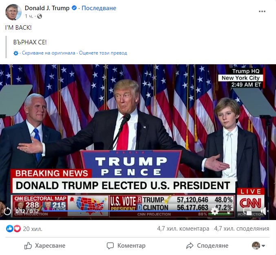Open picture-in-picture mini player icon

(x=247, y=211)
